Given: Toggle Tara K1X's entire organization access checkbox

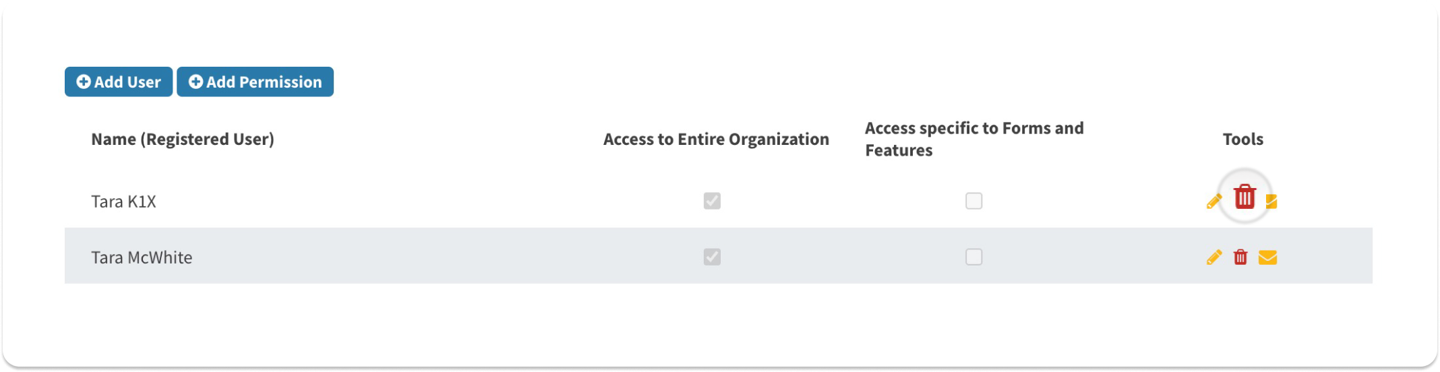Looking at the screenshot, I should [x=712, y=201].
